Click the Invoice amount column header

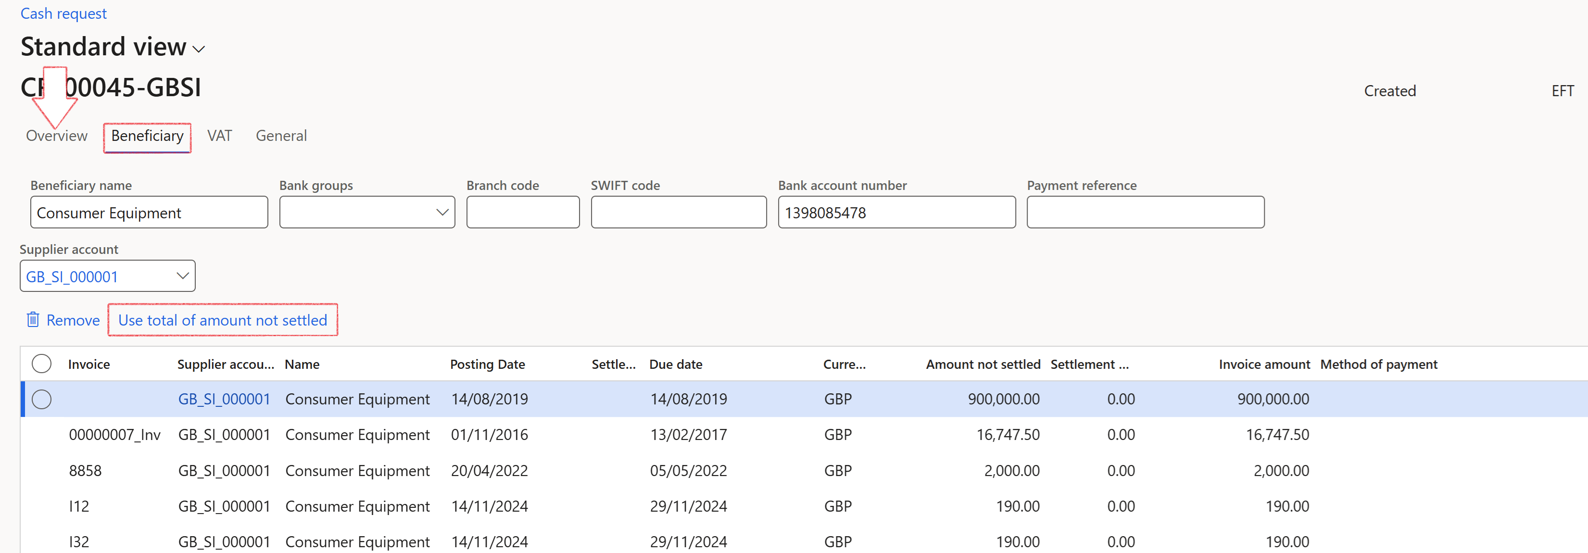pyautogui.click(x=1264, y=364)
